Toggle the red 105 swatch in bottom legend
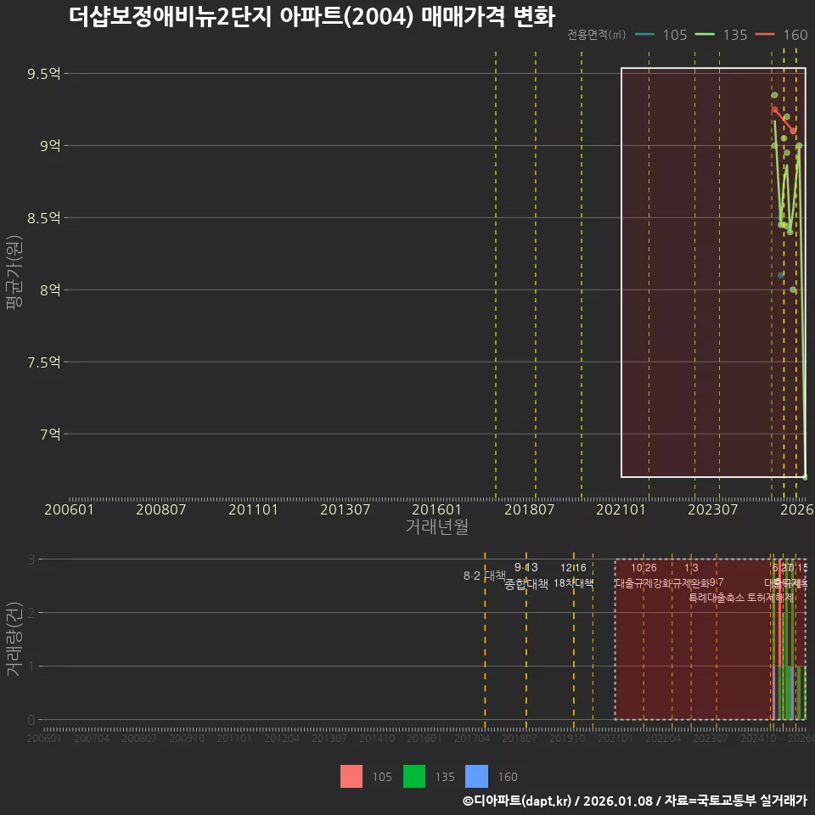 [x=351, y=776]
